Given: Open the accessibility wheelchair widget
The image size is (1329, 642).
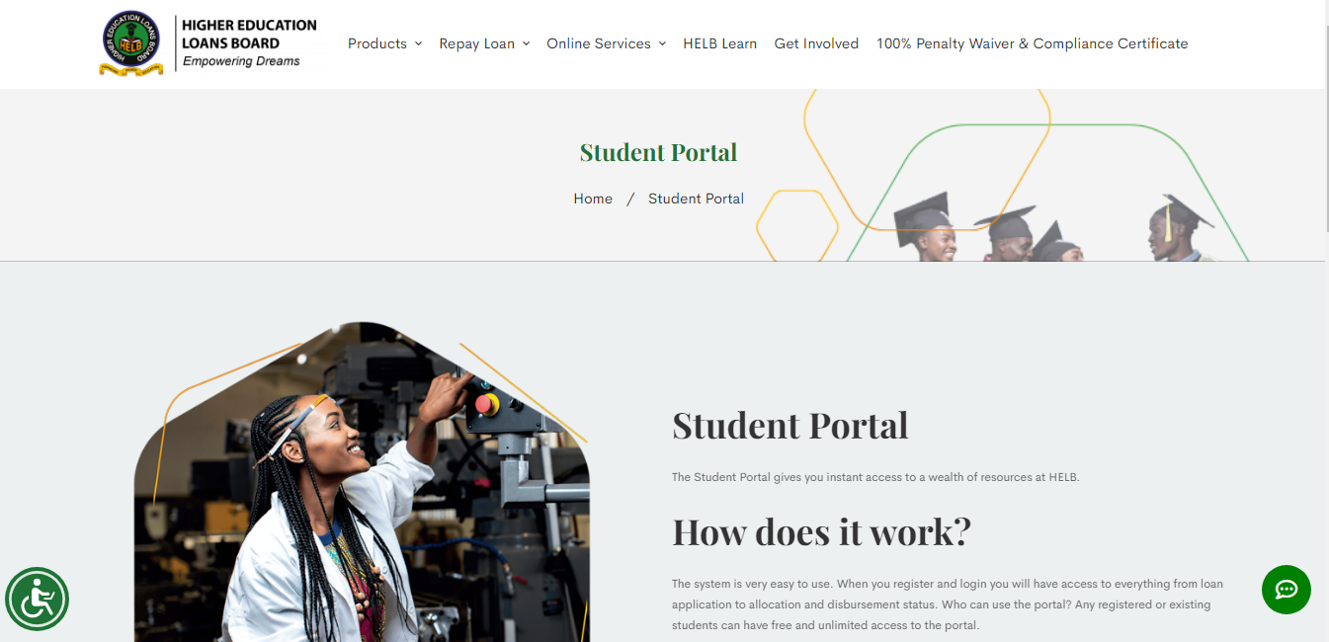Looking at the screenshot, I should click(x=38, y=600).
